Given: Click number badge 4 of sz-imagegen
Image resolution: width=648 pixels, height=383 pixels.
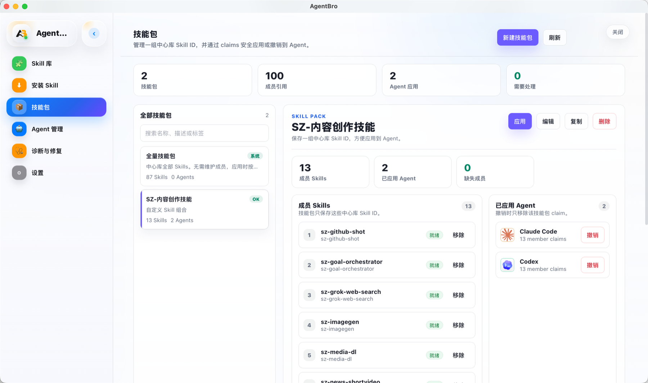Looking at the screenshot, I should pos(309,325).
